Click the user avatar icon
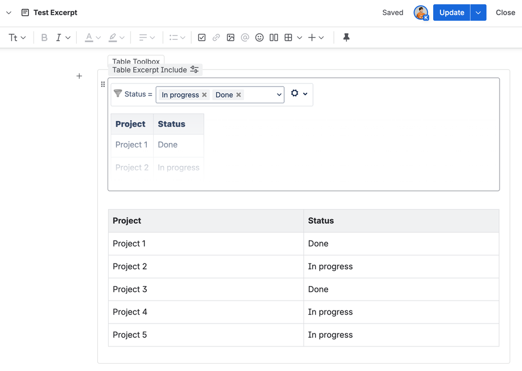This screenshot has width=522, height=371. point(421,13)
